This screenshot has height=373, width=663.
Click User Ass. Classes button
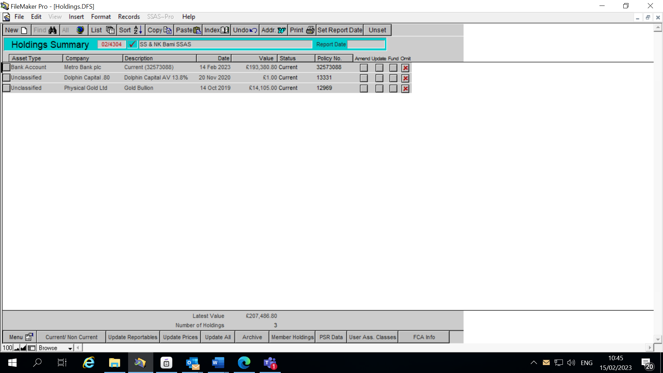(x=372, y=337)
